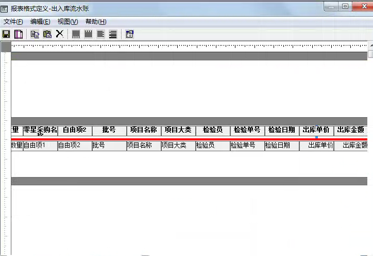The image size is (373, 256).
Task: Open the 视图(V) menu
Action: point(67,22)
